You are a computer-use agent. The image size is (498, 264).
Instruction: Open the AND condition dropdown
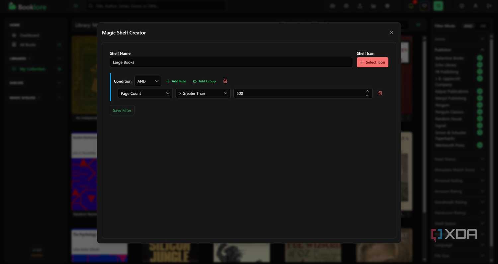(x=148, y=81)
